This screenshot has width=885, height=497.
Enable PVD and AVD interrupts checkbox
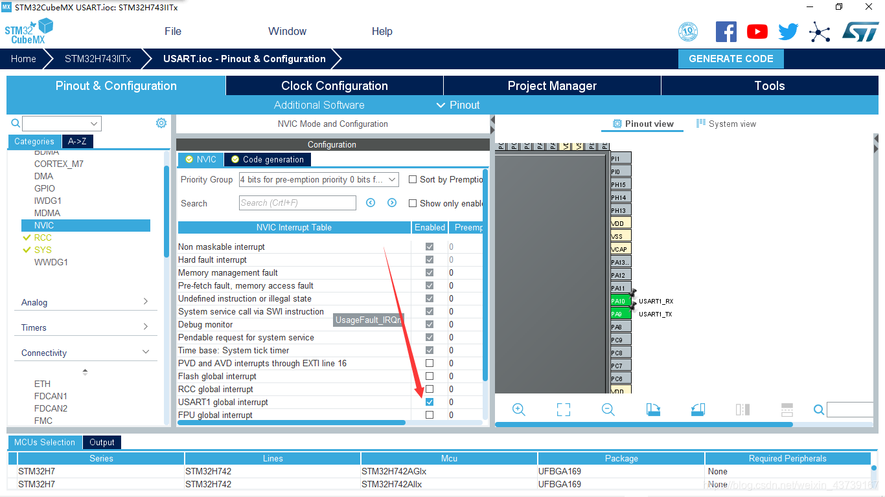click(430, 363)
